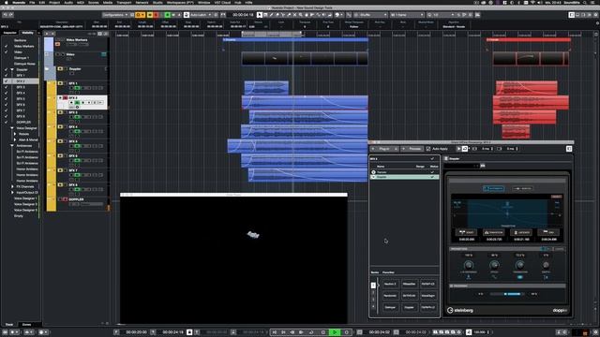
Task: Click the Stop button in transport bar
Action: pyautogui.click(x=322, y=332)
